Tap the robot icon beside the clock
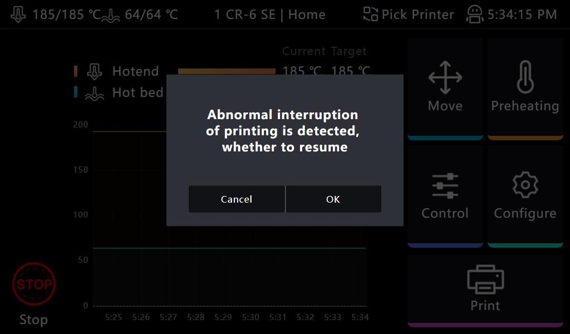 pyautogui.click(x=475, y=14)
